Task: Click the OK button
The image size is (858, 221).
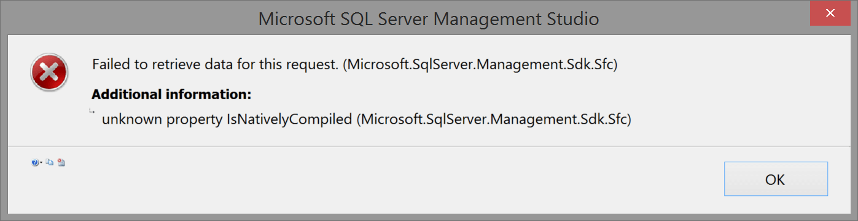Action: [x=775, y=179]
